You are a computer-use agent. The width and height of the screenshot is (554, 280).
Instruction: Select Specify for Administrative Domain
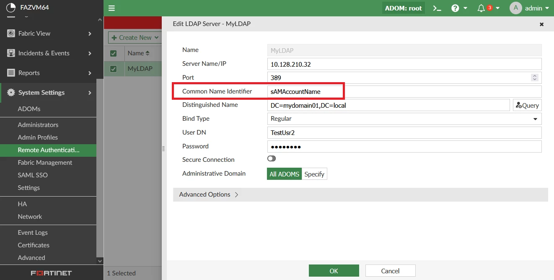(x=314, y=174)
